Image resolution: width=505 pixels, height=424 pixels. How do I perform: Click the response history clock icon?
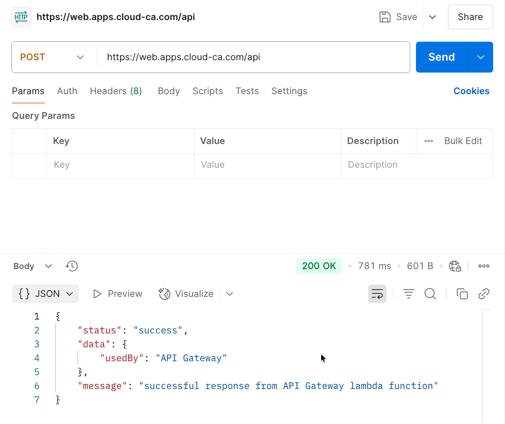pyautogui.click(x=72, y=266)
